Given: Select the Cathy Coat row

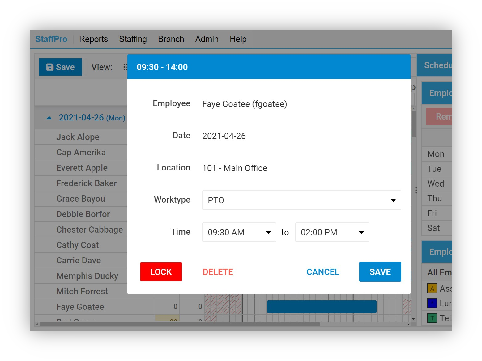Looking at the screenshot, I should [x=81, y=245].
